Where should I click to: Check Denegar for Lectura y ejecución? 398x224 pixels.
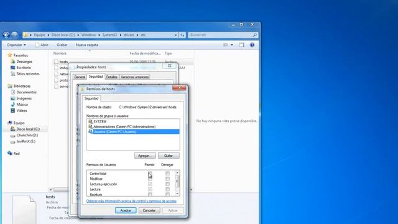(167, 184)
